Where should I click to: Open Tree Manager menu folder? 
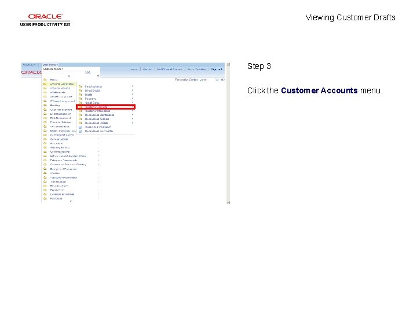tap(58, 181)
